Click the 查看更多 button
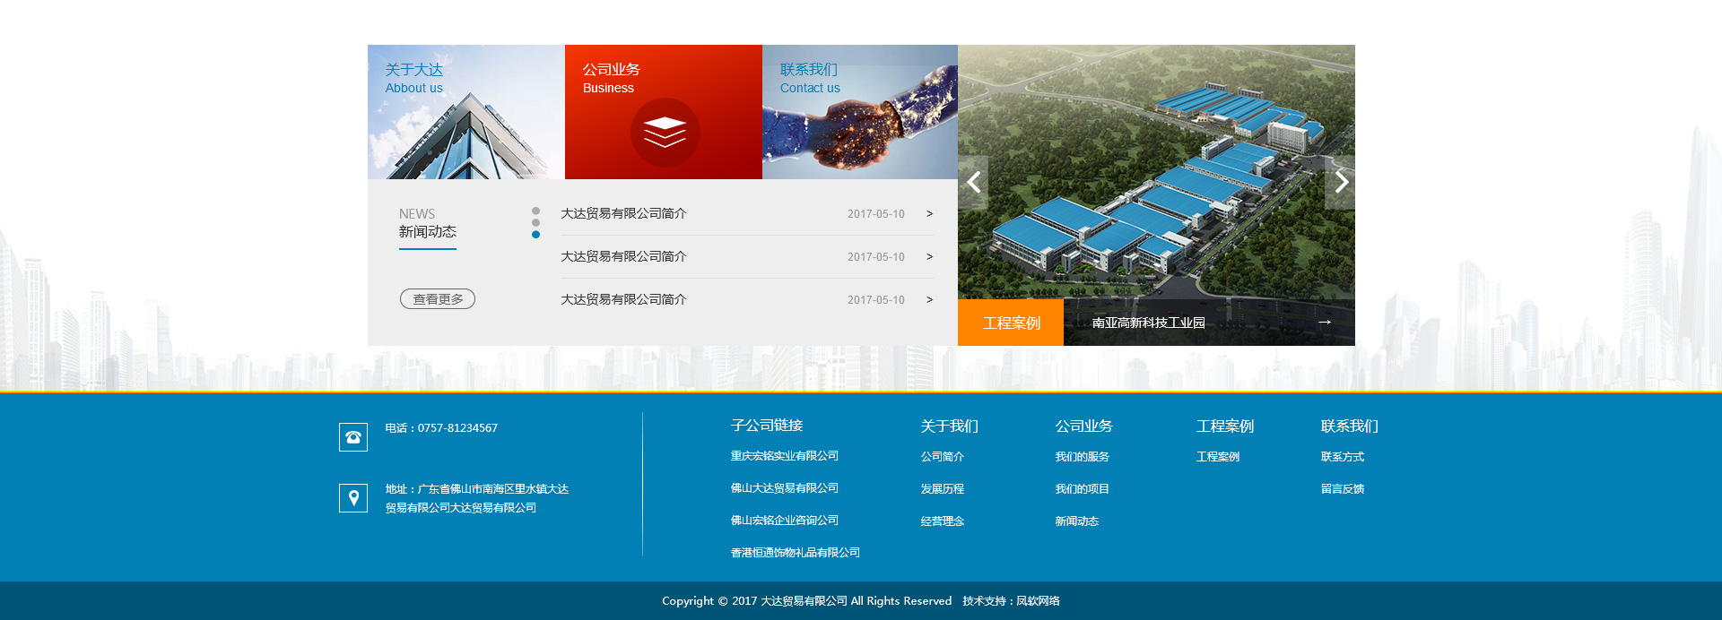The image size is (1722, 620). point(438,299)
